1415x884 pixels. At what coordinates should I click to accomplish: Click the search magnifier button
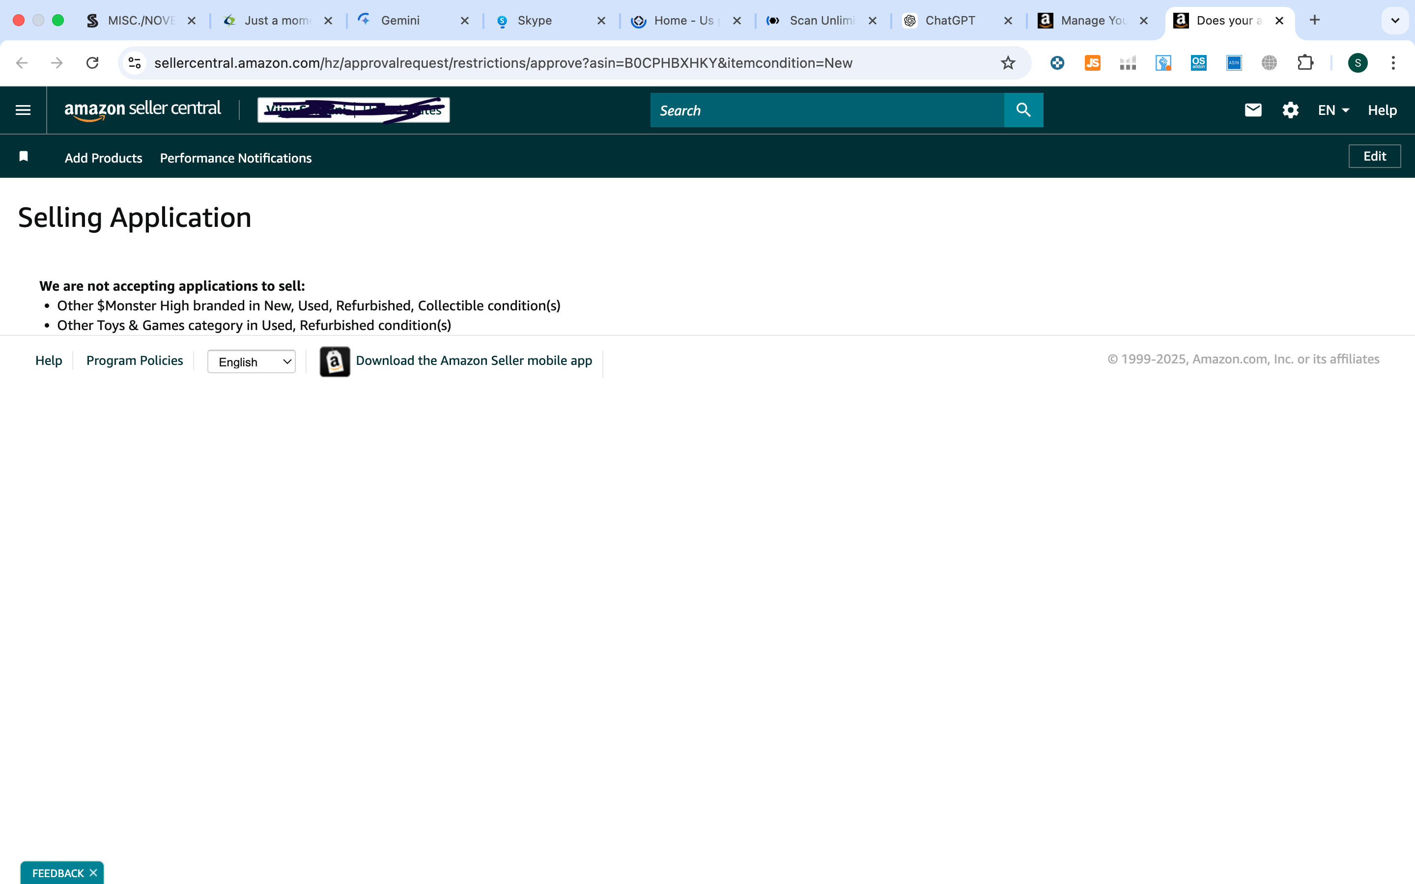point(1023,110)
